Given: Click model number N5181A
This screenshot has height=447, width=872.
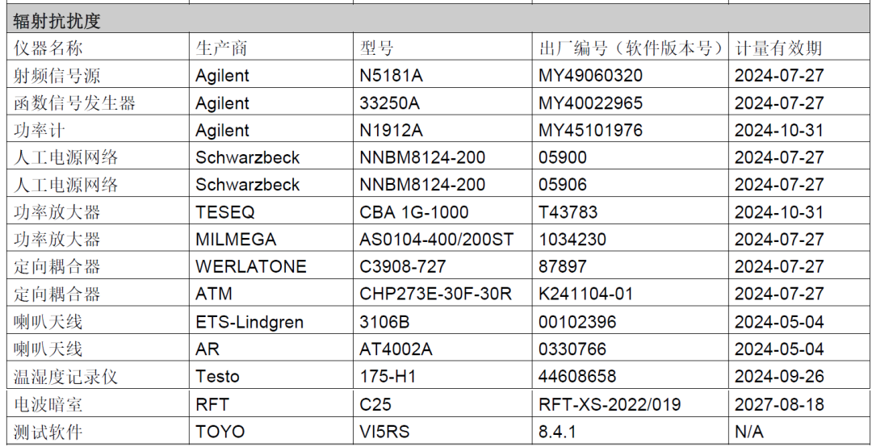Looking at the screenshot, I should coord(392,76).
